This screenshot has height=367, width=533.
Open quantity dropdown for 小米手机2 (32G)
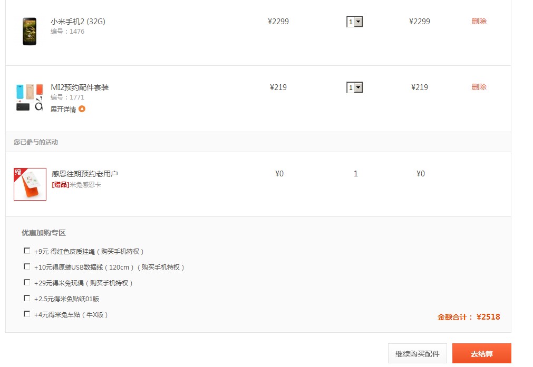pos(354,22)
